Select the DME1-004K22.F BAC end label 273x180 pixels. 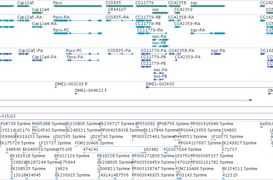91,90
